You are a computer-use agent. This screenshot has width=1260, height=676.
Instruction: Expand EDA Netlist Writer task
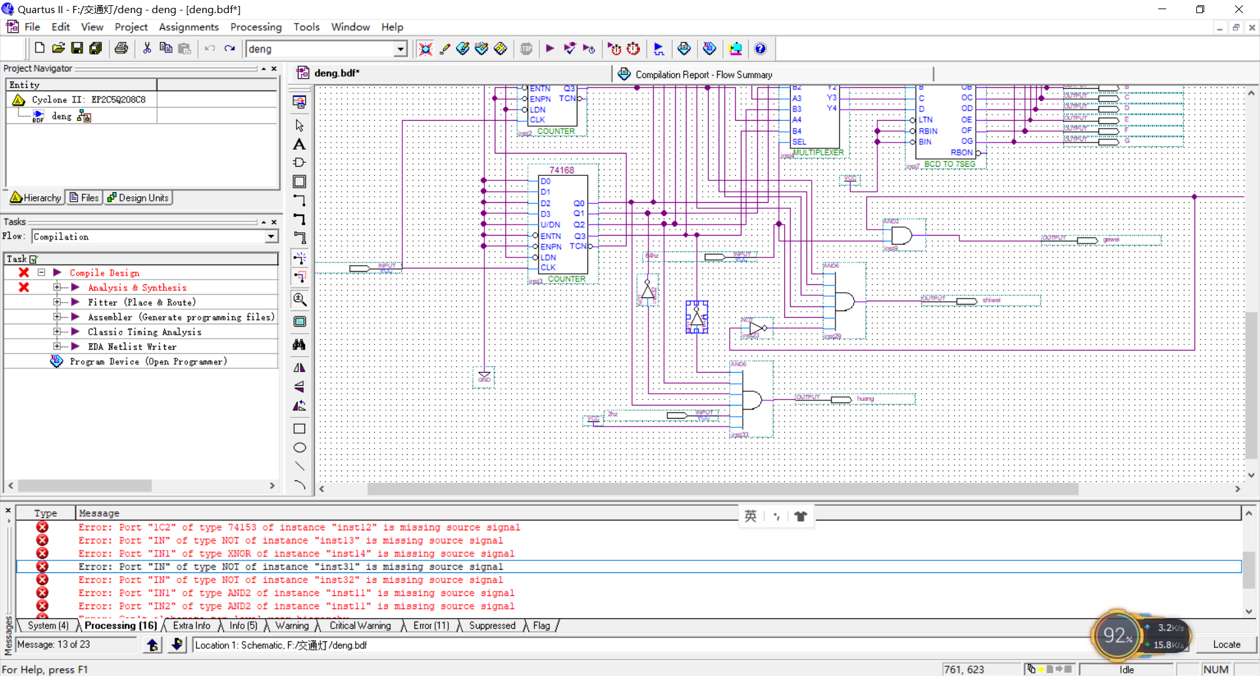[x=57, y=347]
